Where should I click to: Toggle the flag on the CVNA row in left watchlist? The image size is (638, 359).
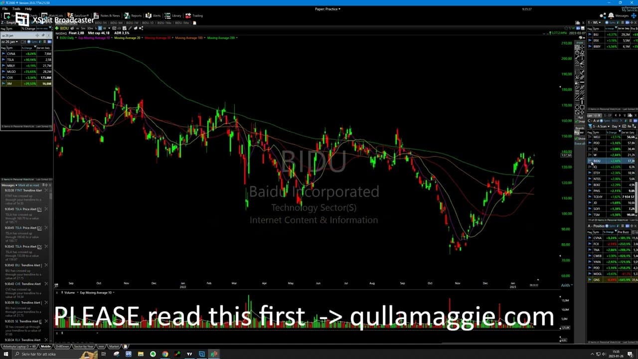pos(3,53)
